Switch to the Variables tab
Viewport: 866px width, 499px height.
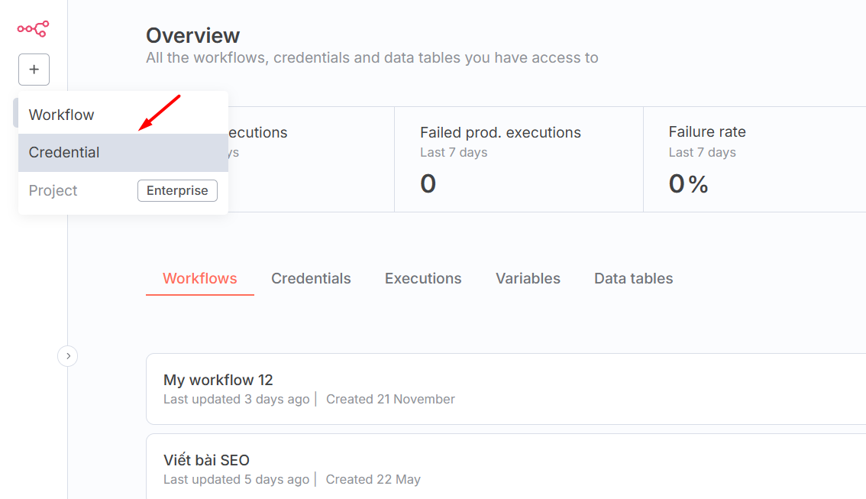528,279
